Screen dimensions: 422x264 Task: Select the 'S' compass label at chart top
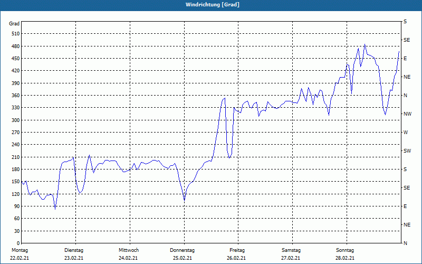(x=405, y=22)
